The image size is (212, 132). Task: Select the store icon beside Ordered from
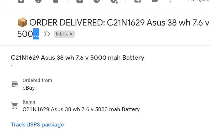click(15, 84)
